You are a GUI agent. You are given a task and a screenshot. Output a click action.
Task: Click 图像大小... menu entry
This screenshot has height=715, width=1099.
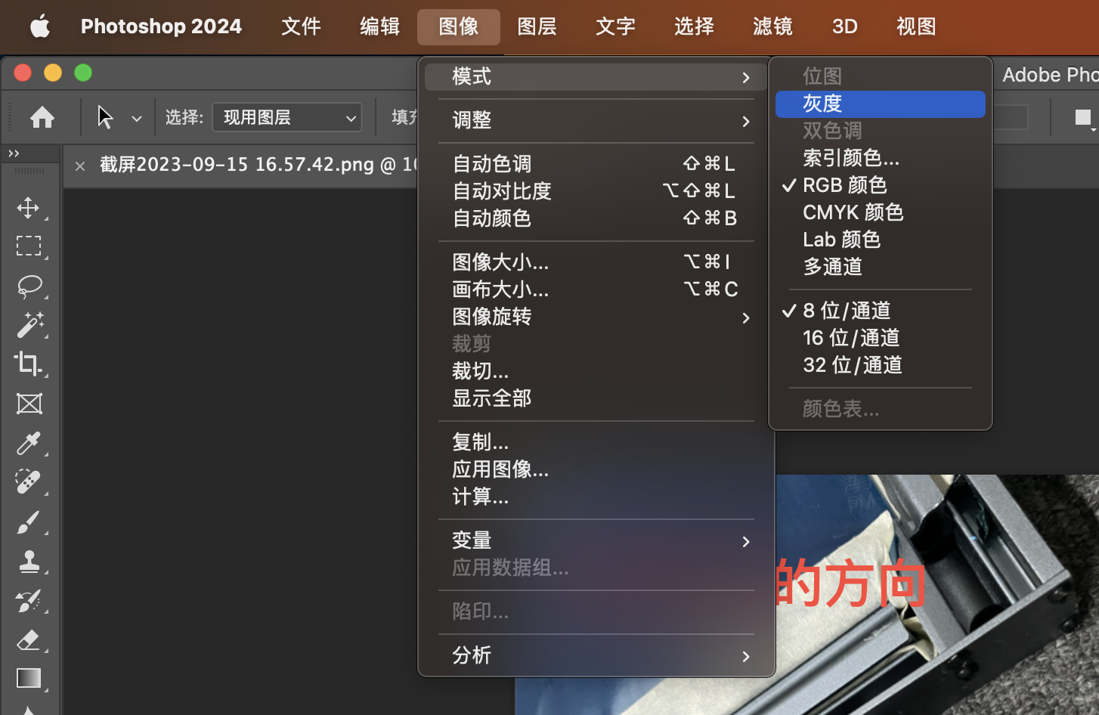click(500, 262)
